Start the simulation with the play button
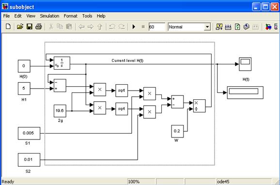The width and height of the screenshot is (280, 185). click(x=134, y=27)
